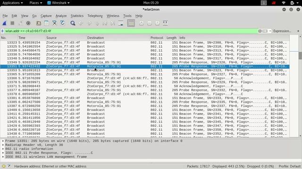Stop the running packet capture

click(x=13, y=23)
